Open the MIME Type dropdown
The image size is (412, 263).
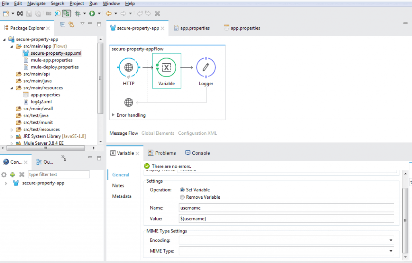click(390, 251)
